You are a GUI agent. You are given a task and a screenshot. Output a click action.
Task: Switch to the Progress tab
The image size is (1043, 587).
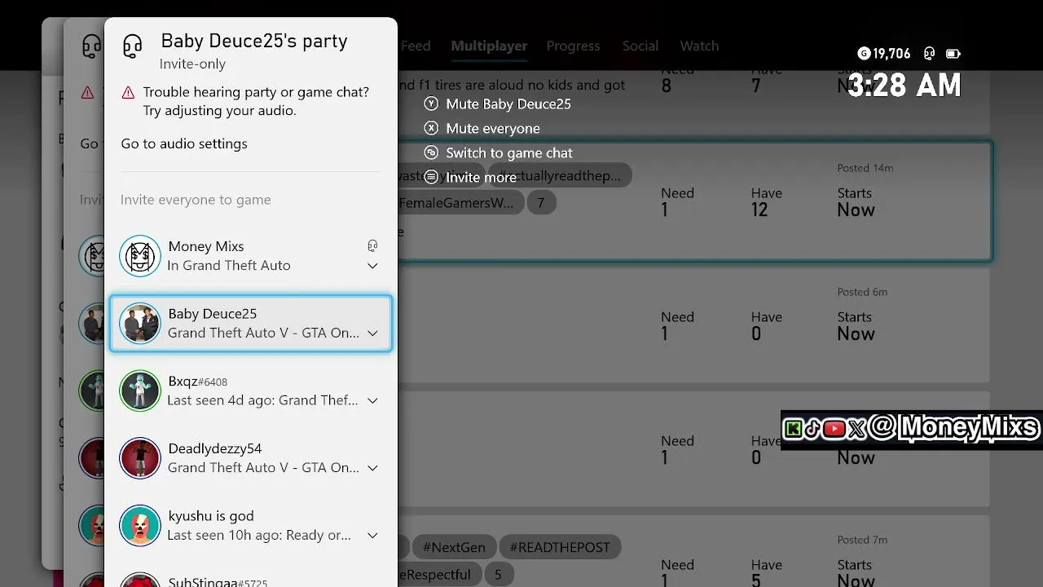(573, 46)
